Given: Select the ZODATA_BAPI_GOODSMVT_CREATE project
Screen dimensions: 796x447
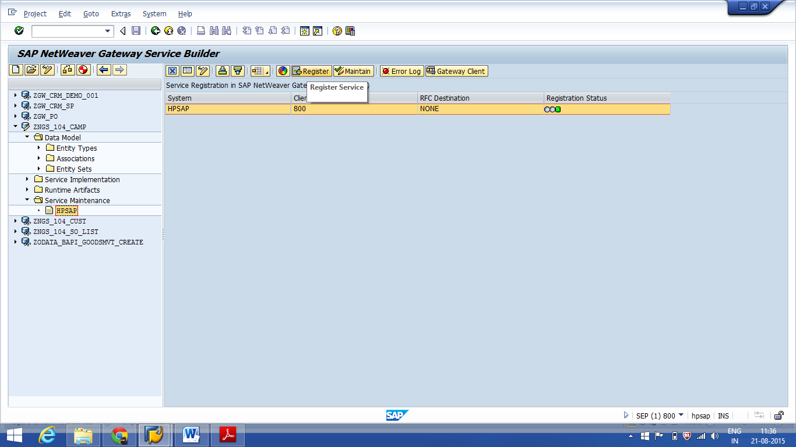Looking at the screenshot, I should click(x=88, y=242).
